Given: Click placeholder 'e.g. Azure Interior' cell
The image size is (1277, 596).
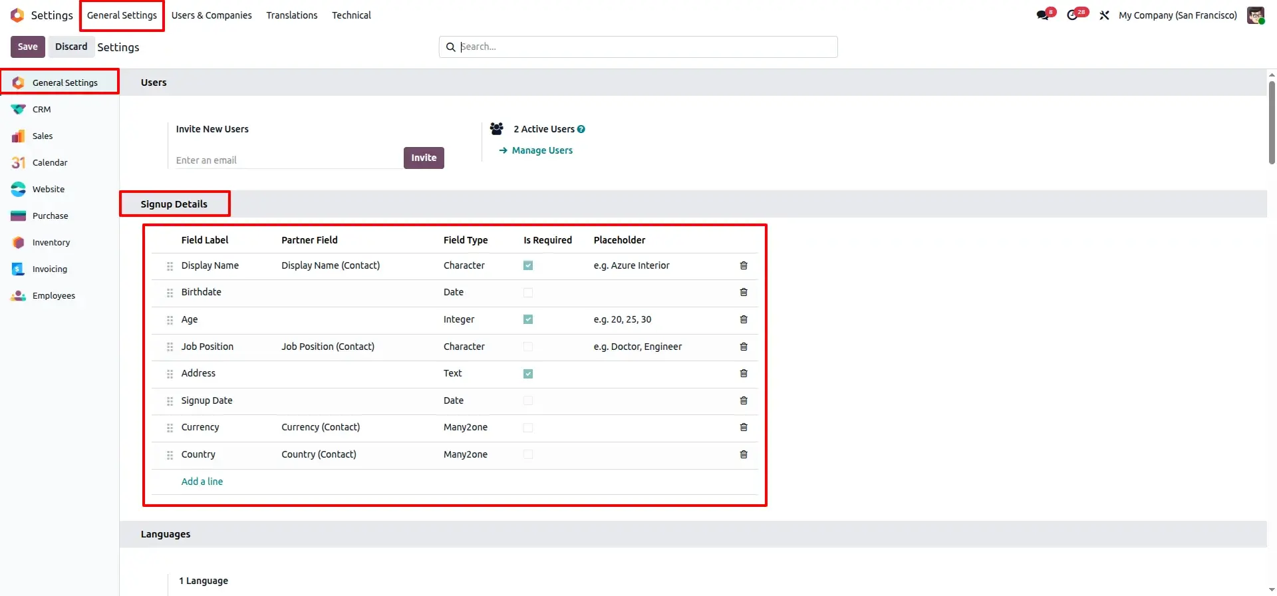Looking at the screenshot, I should [632, 265].
